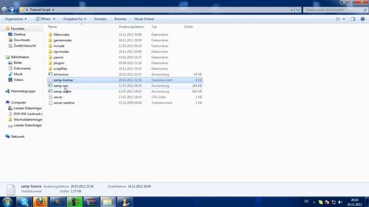This screenshot has height=207, width=369.
Task: Select the scriptfiles folder icon
Action: (50, 68)
